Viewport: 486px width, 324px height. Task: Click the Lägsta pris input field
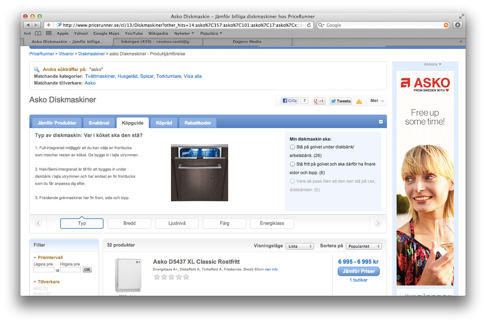(x=44, y=270)
